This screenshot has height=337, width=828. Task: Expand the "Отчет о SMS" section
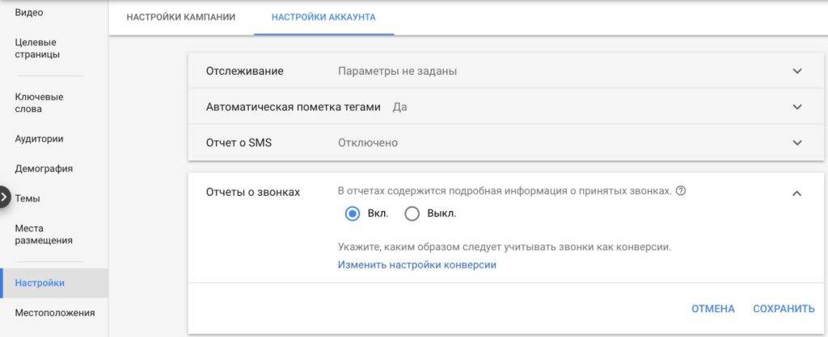coord(797,143)
